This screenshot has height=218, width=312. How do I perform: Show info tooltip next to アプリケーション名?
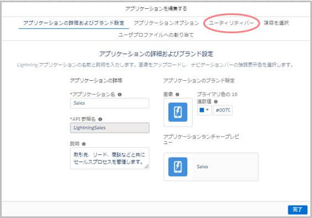click(120, 95)
